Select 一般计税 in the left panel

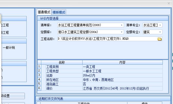pyautogui.click(x=9, y=48)
